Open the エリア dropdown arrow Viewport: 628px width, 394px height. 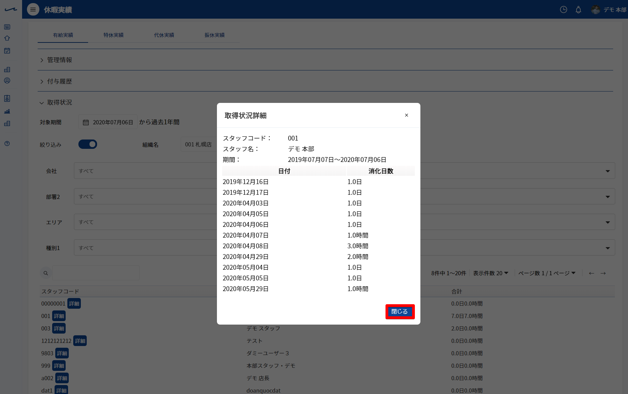click(608, 222)
